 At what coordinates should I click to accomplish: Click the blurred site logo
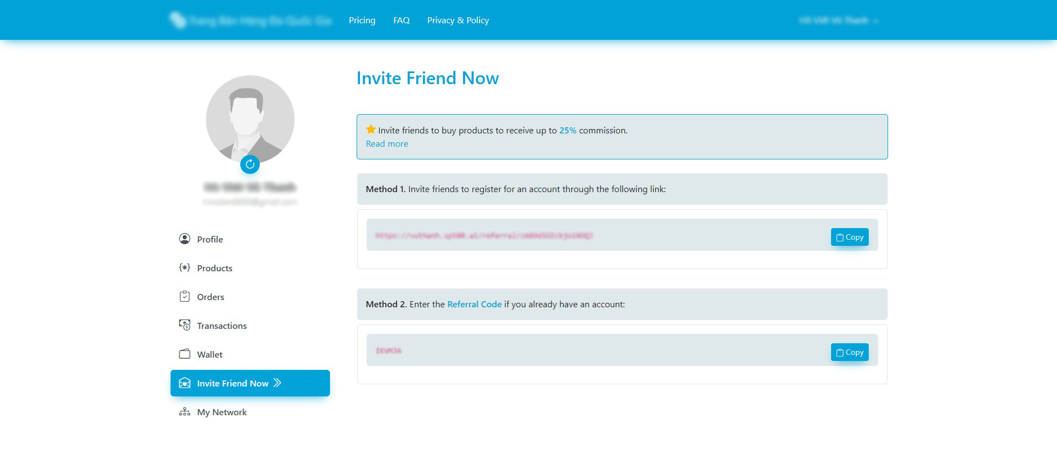click(x=250, y=20)
